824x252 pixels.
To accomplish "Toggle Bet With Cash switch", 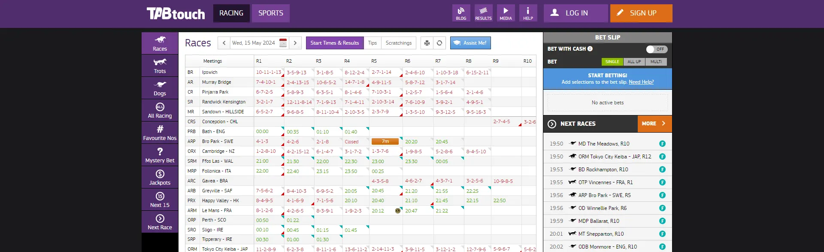I will point(657,49).
